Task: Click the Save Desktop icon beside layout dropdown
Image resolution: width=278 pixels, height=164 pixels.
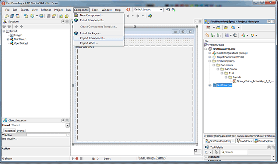Action: 168,10
